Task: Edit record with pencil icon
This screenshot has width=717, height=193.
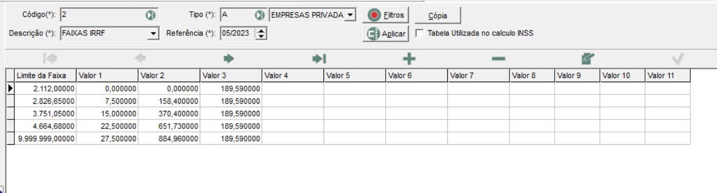Action: pyautogui.click(x=588, y=59)
